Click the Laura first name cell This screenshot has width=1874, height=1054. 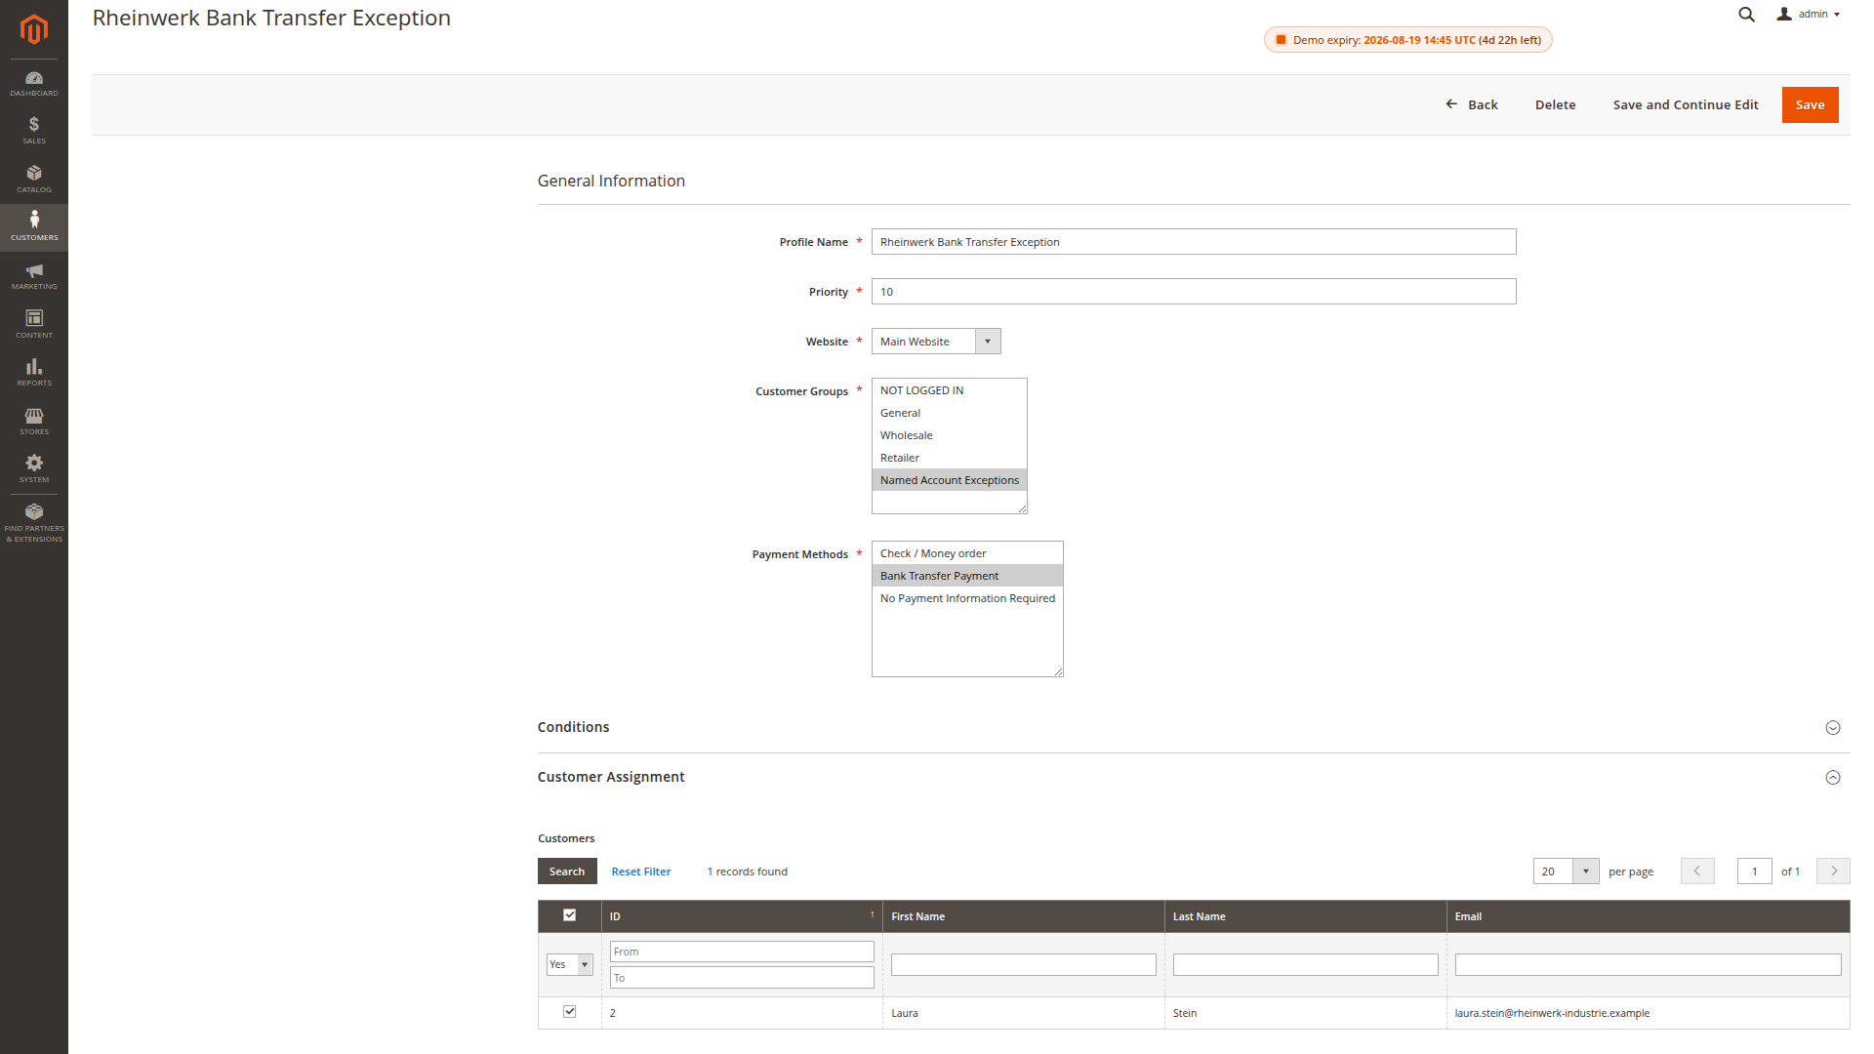1023,1013
